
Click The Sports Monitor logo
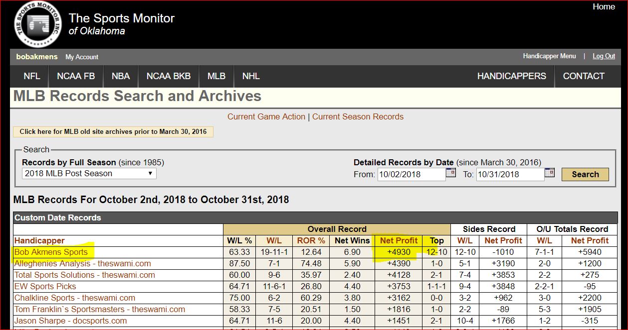pyautogui.click(x=38, y=24)
